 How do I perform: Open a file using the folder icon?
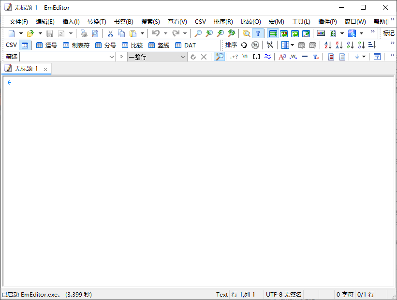tap(30, 33)
